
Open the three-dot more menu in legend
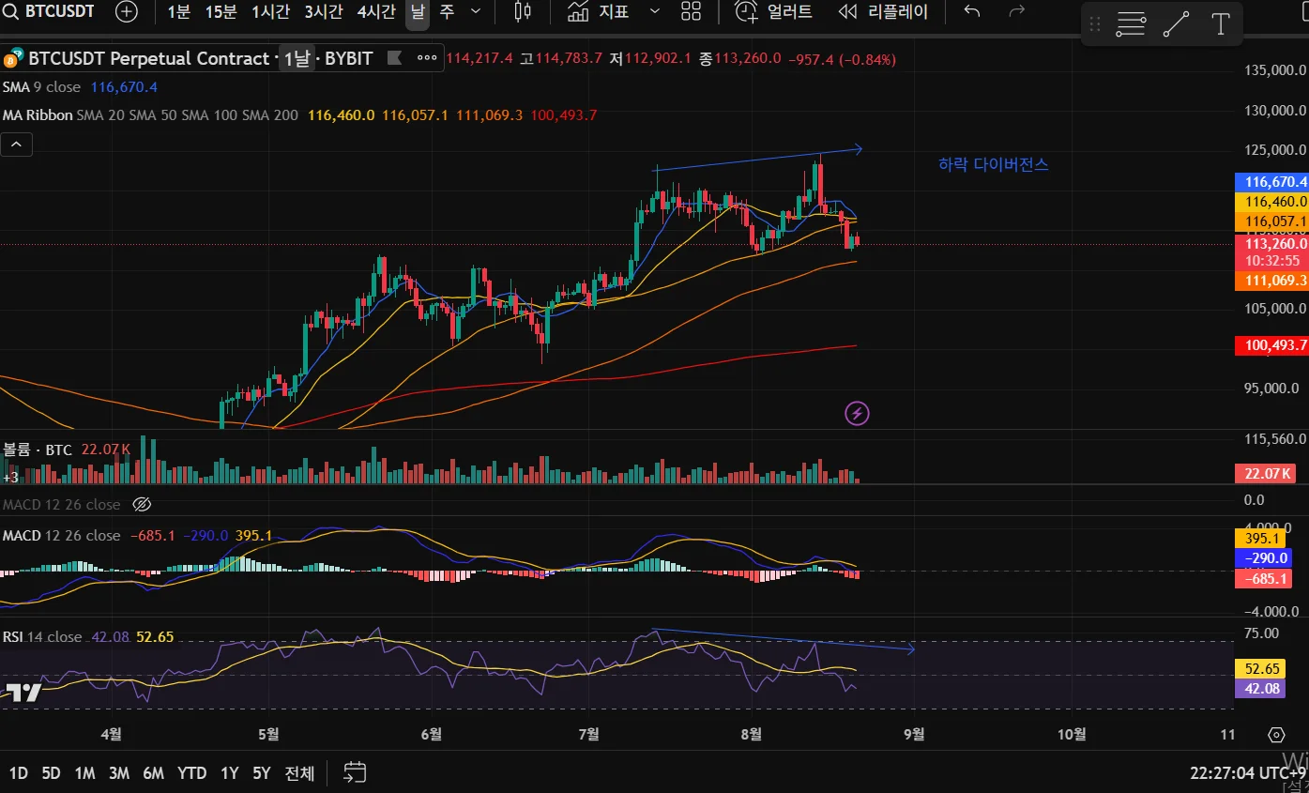tap(427, 58)
